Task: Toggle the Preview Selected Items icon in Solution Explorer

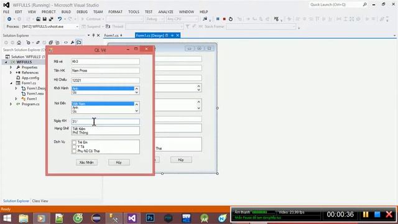Action: tap(79, 43)
